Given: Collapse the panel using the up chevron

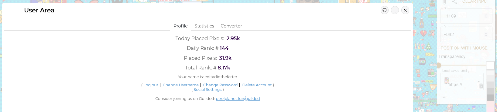Looking at the screenshot, I should [x=444, y=97].
